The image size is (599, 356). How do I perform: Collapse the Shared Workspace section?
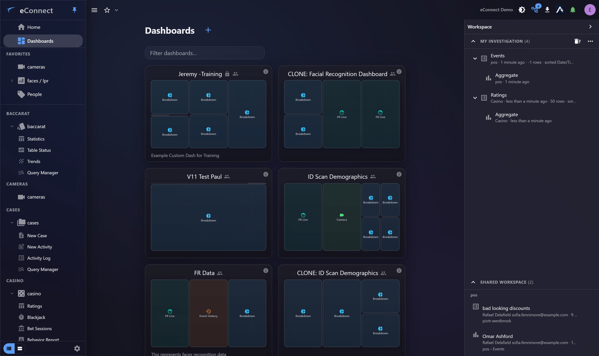pyautogui.click(x=473, y=282)
